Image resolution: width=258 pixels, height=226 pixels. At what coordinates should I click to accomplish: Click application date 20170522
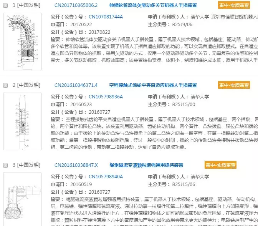[81, 25]
